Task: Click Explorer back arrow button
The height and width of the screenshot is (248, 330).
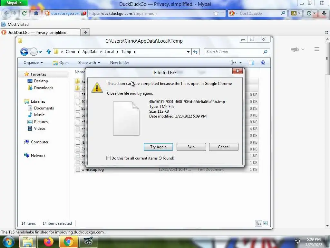Action: tap(24, 52)
